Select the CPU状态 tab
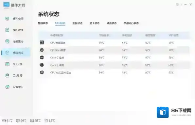 (60, 23)
